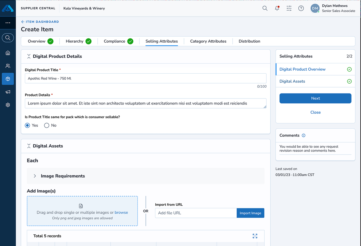The height and width of the screenshot is (246, 361).
Task: Click the header search magnifier icon
Action: point(265,8)
